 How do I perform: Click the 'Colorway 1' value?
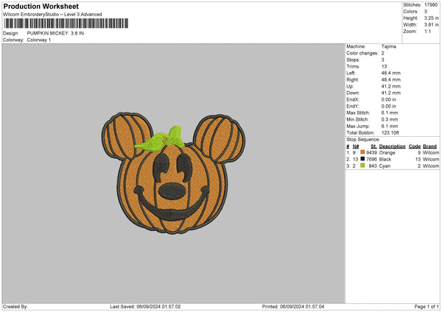coord(39,40)
